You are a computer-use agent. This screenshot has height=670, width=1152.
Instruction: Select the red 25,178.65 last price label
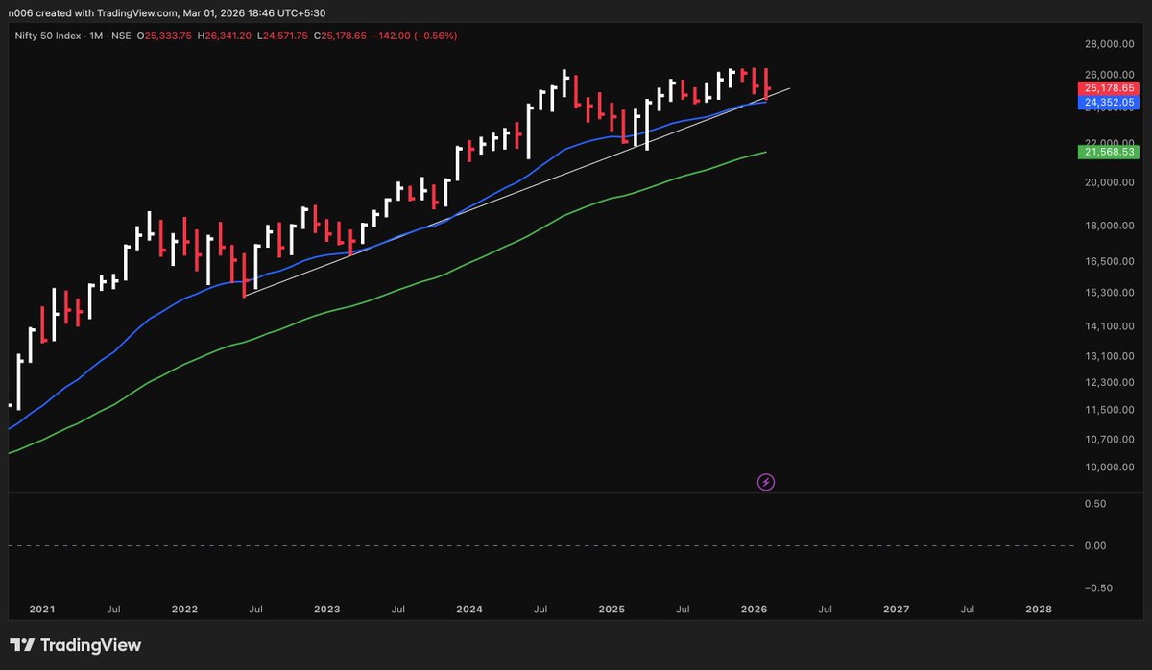[x=1109, y=87]
